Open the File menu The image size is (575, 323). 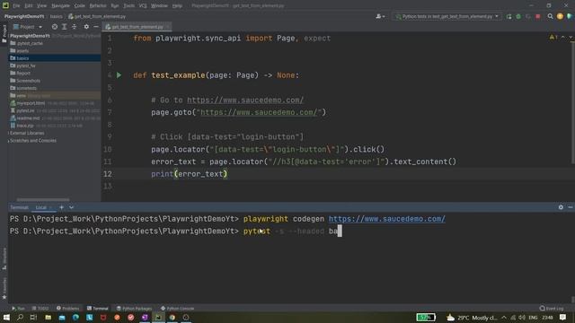coord(16,6)
